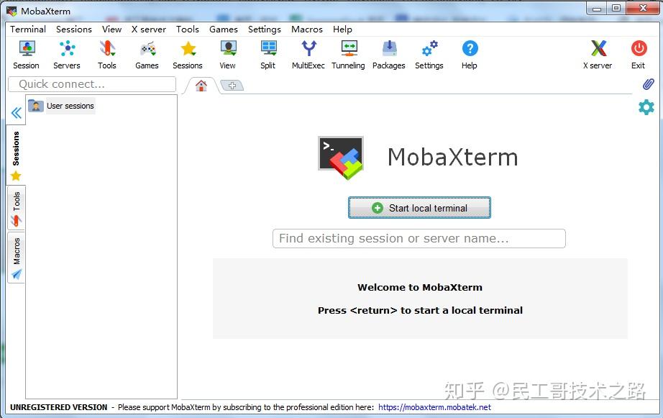Focus the Quick connect field

[92, 84]
